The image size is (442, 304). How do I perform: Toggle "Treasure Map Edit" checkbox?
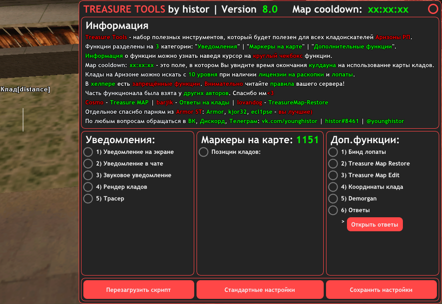point(333,175)
